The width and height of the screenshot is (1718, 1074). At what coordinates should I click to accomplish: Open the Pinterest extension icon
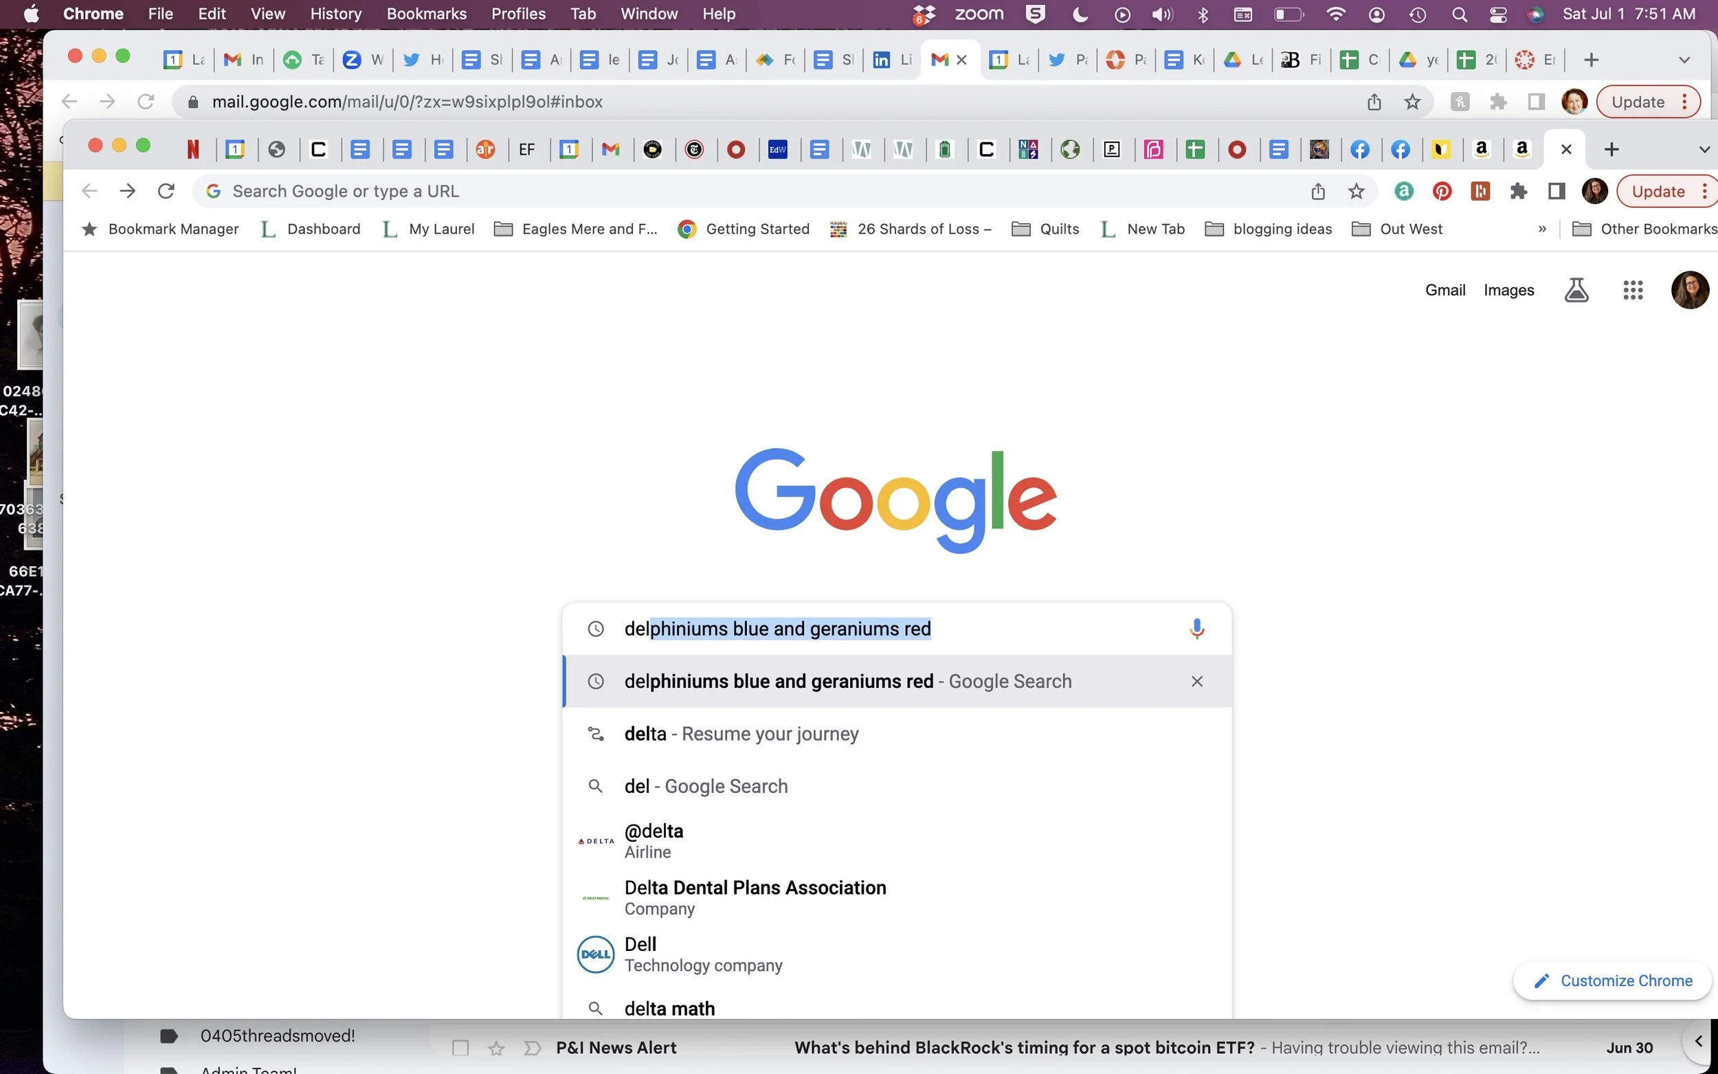click(1442, 191)
